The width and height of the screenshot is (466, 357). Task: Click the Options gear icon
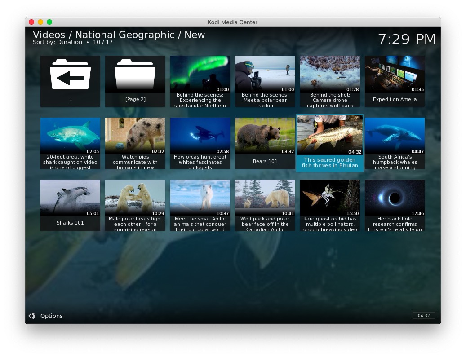32,316
